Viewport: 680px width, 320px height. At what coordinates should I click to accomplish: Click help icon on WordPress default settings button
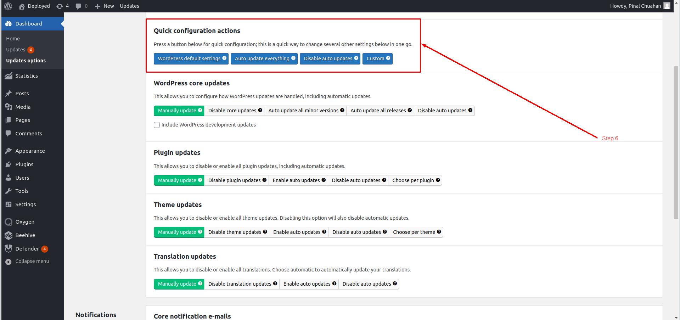[224, 58]
